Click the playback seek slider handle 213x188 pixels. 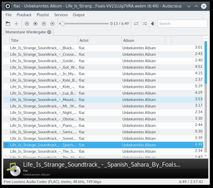[63, 24]
